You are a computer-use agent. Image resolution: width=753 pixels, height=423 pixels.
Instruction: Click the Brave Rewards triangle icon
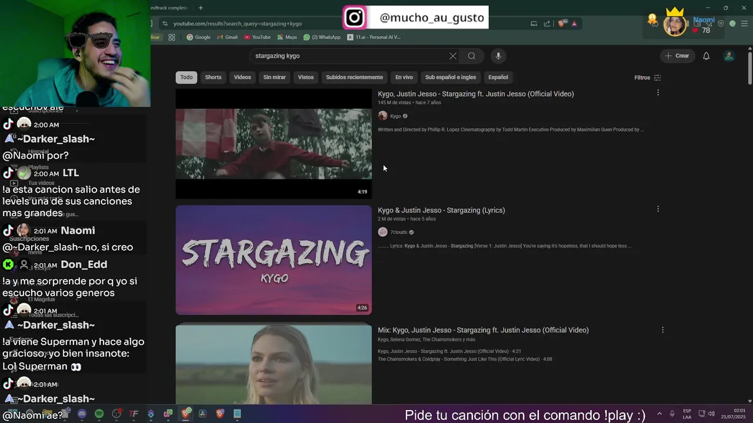click(x=574, y=23)
